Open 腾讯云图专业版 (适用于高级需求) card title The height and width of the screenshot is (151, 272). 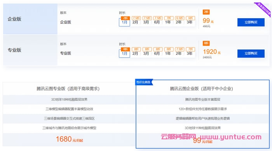(68, 89)
